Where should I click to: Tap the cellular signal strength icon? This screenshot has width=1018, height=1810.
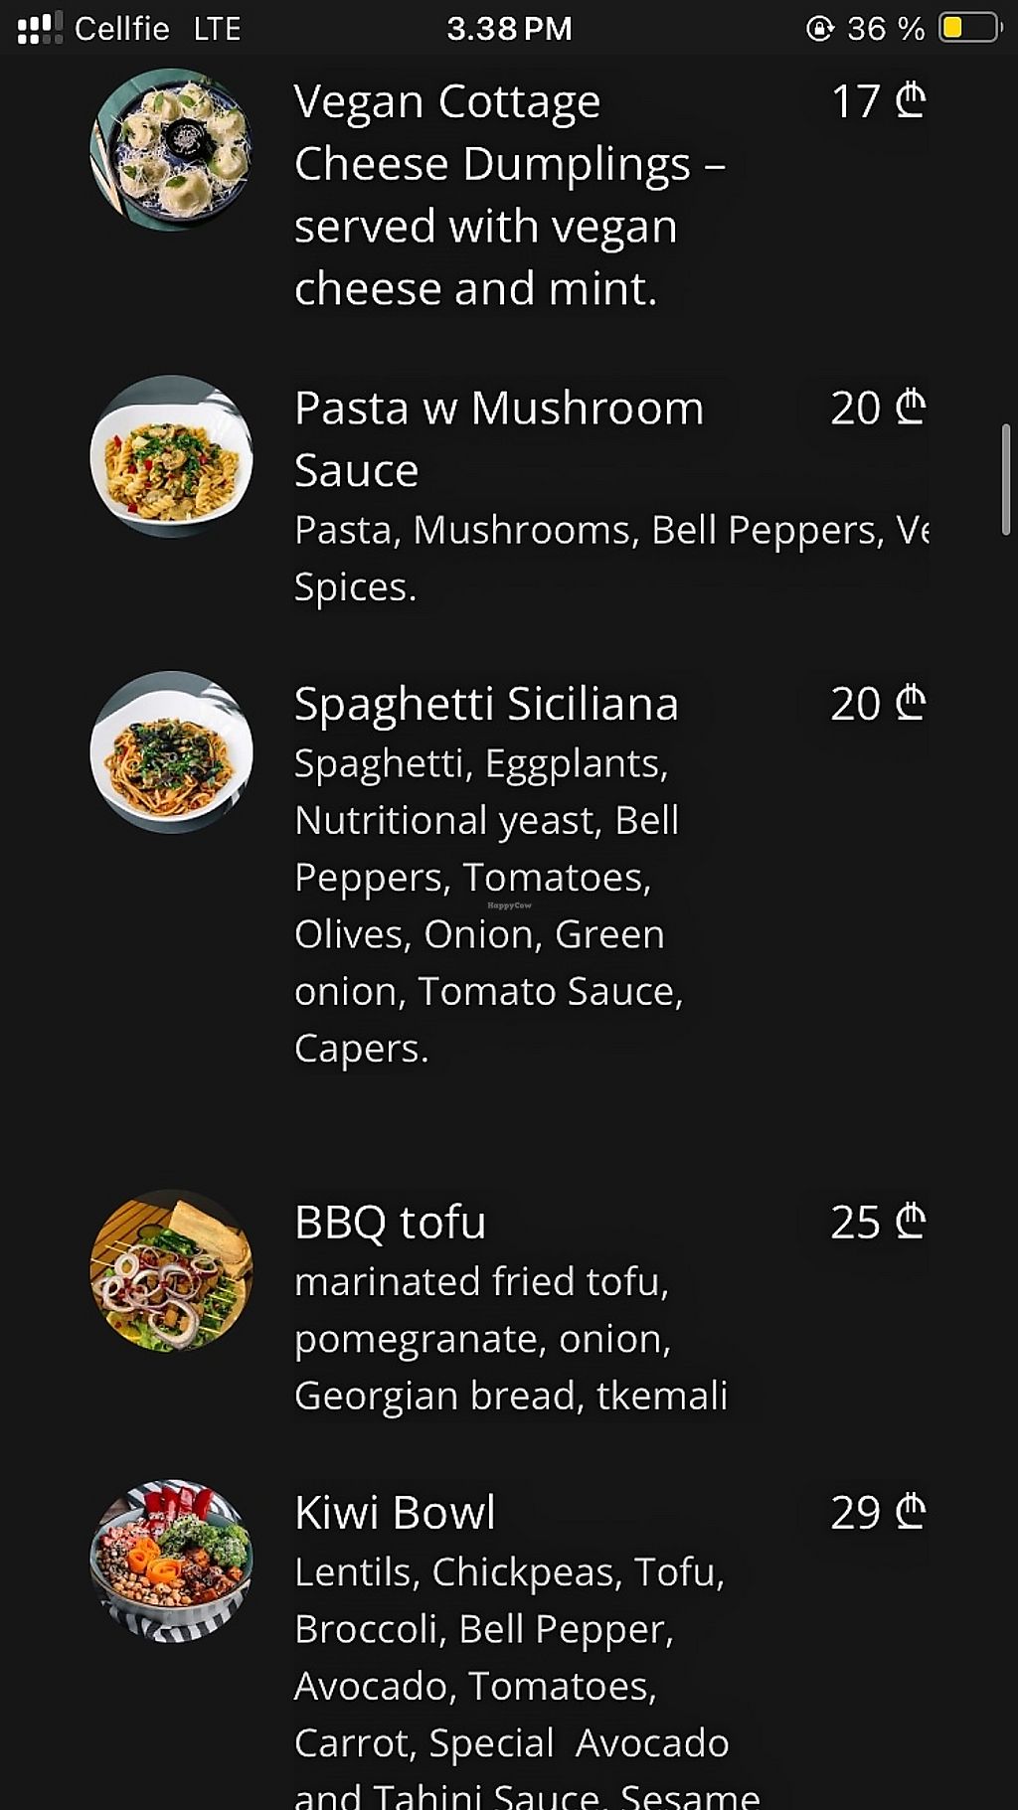(x=40, y=28)
